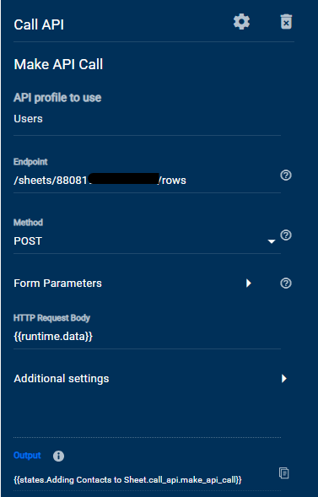
Task: Select the Make API Call heading
Action: [58, 64]
